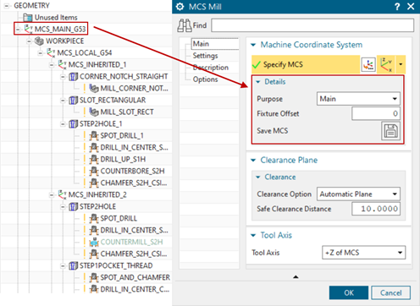Collapse the Machine Coordinate System section
The width and height of the screenshot is (420, 306).
tap(253, 45)
